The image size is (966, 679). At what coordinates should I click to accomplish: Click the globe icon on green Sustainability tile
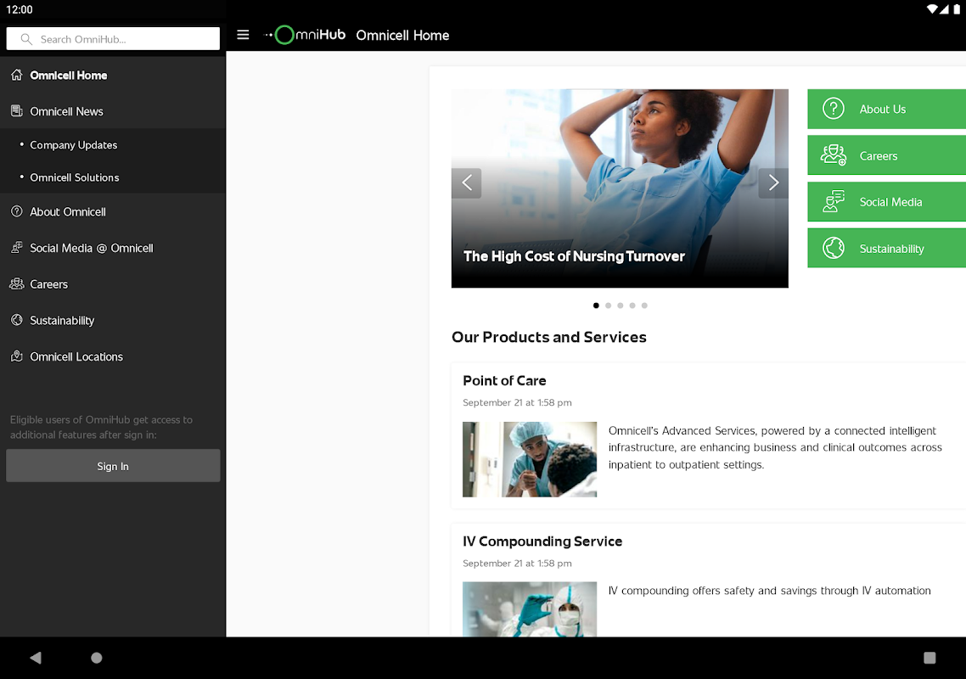(x=833, y=249)
